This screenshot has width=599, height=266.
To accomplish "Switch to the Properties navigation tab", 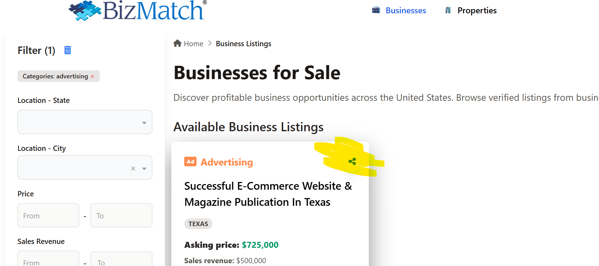I will pos(477,10).
